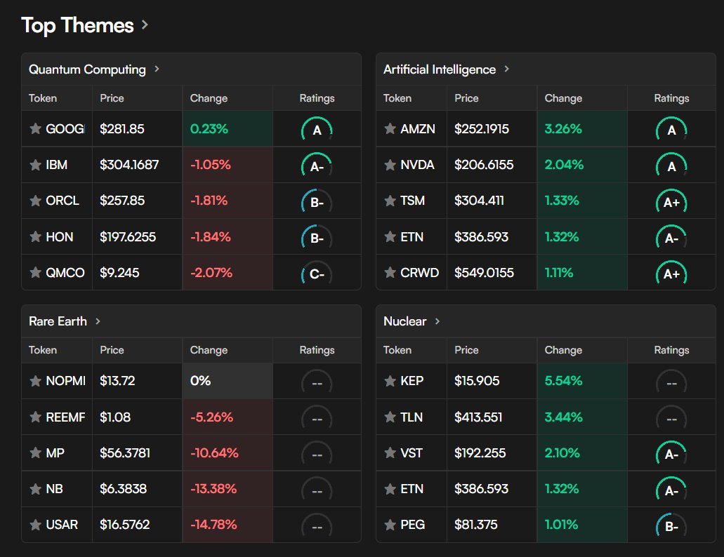The width and height of the screenshot is (724, 557).
Task: Click the A- rating badge for ETN under Artificial Intelligence
Action: [671, 237]
